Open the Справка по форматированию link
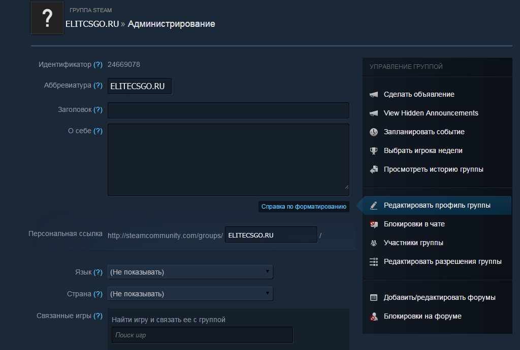The height and width of the screenshot is (350, 520). pyautogui.click(x=304, y=207)
